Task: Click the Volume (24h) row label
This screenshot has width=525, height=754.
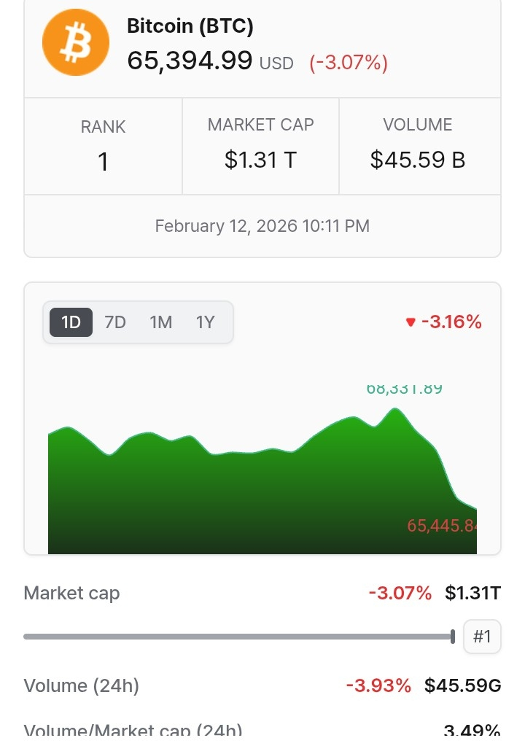Action: pos(81,685)
